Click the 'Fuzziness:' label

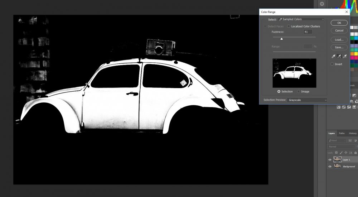pos(278,32)
